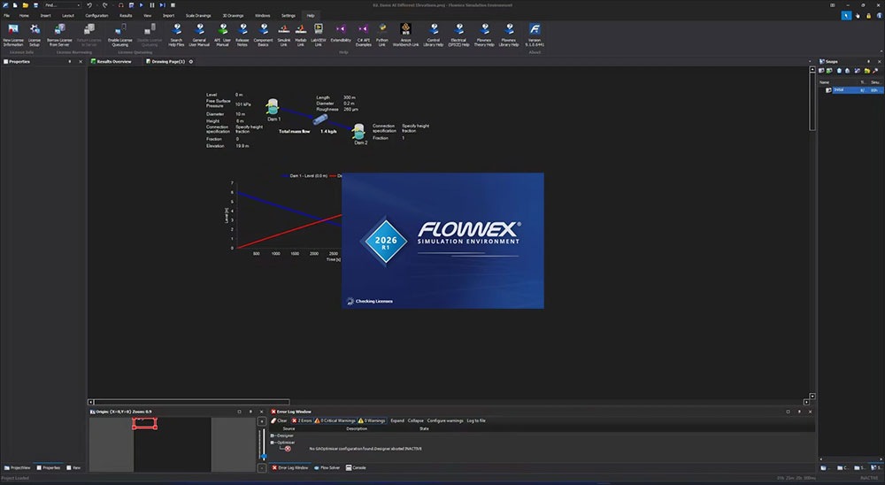This screenshot has width=885, height=485.
Task: Open the File menu
Action: (x=7, y=16)
